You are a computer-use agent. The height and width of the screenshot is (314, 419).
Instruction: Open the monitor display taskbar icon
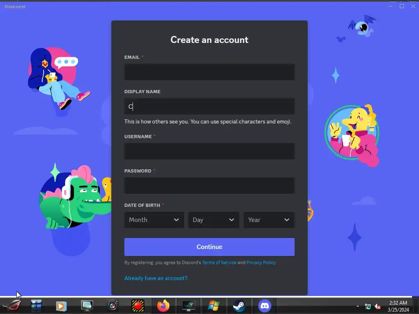point(87,306)
